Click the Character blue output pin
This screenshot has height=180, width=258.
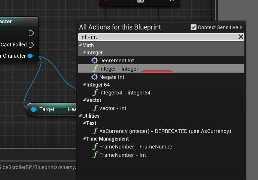(x=31, y=56)
